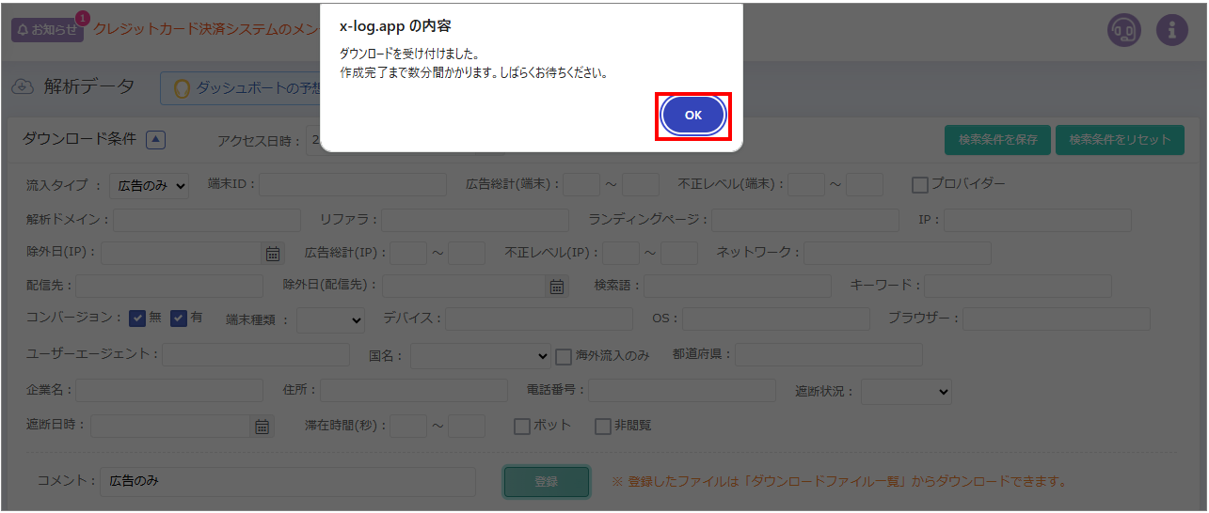1209x513 pixels.
Task: Uncheck コンバージョン 無 checkbox
Action: tap(137, 319)
